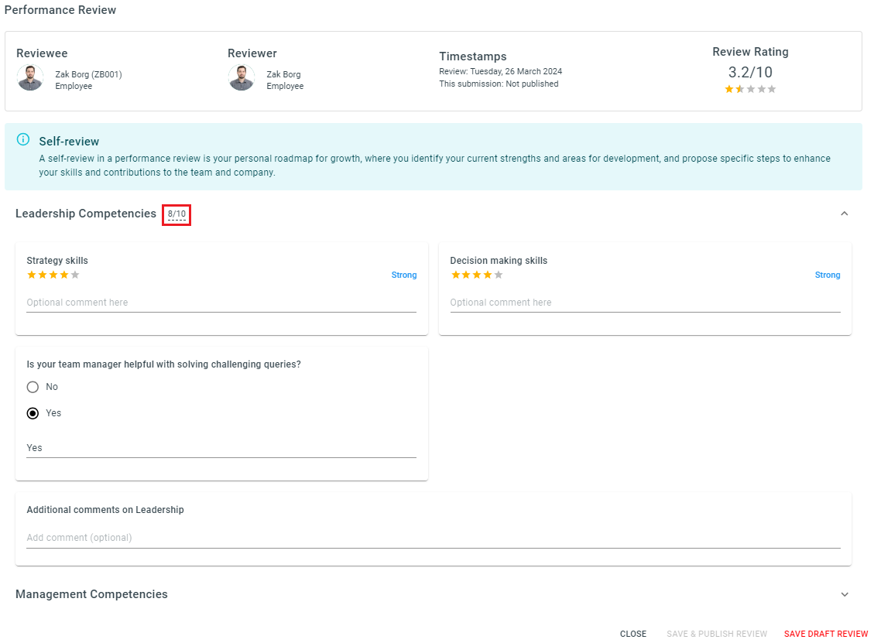Collapse the Leadership Competencies section
The width and height of the screenshot is (874, 643).
coord(844,214)
